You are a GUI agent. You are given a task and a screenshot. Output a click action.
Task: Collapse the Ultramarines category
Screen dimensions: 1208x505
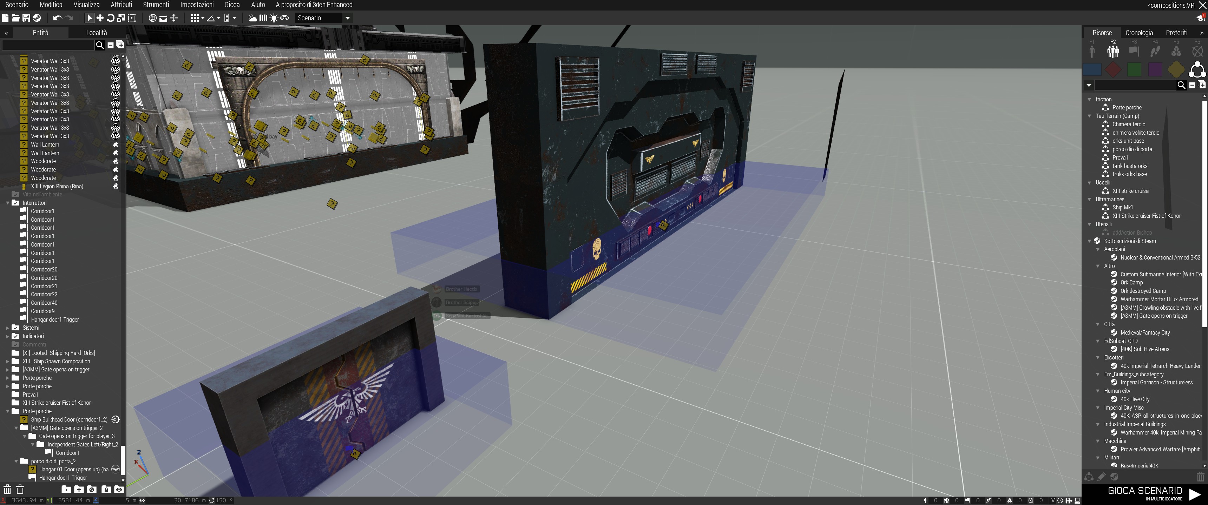pyautogui.click(x=1089, y=199)
